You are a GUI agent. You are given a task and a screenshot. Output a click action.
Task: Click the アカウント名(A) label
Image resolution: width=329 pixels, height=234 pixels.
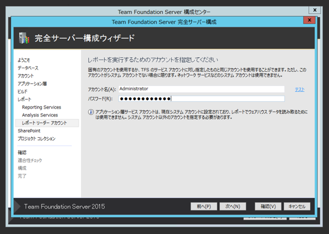pyautogui.click(x=102, y=90)
